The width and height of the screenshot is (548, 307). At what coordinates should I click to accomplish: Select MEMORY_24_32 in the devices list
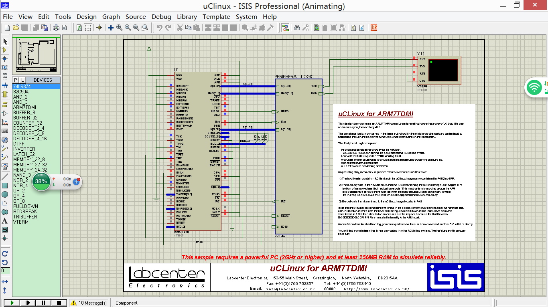[37, 170]
